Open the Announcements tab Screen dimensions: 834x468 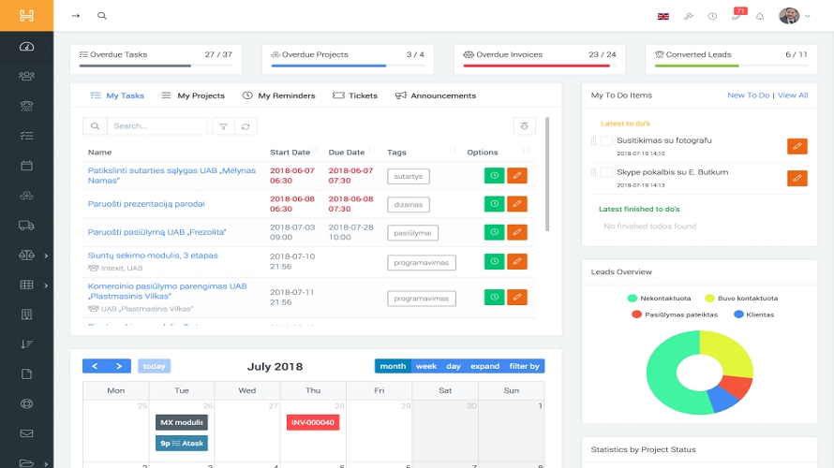(435, 95)
